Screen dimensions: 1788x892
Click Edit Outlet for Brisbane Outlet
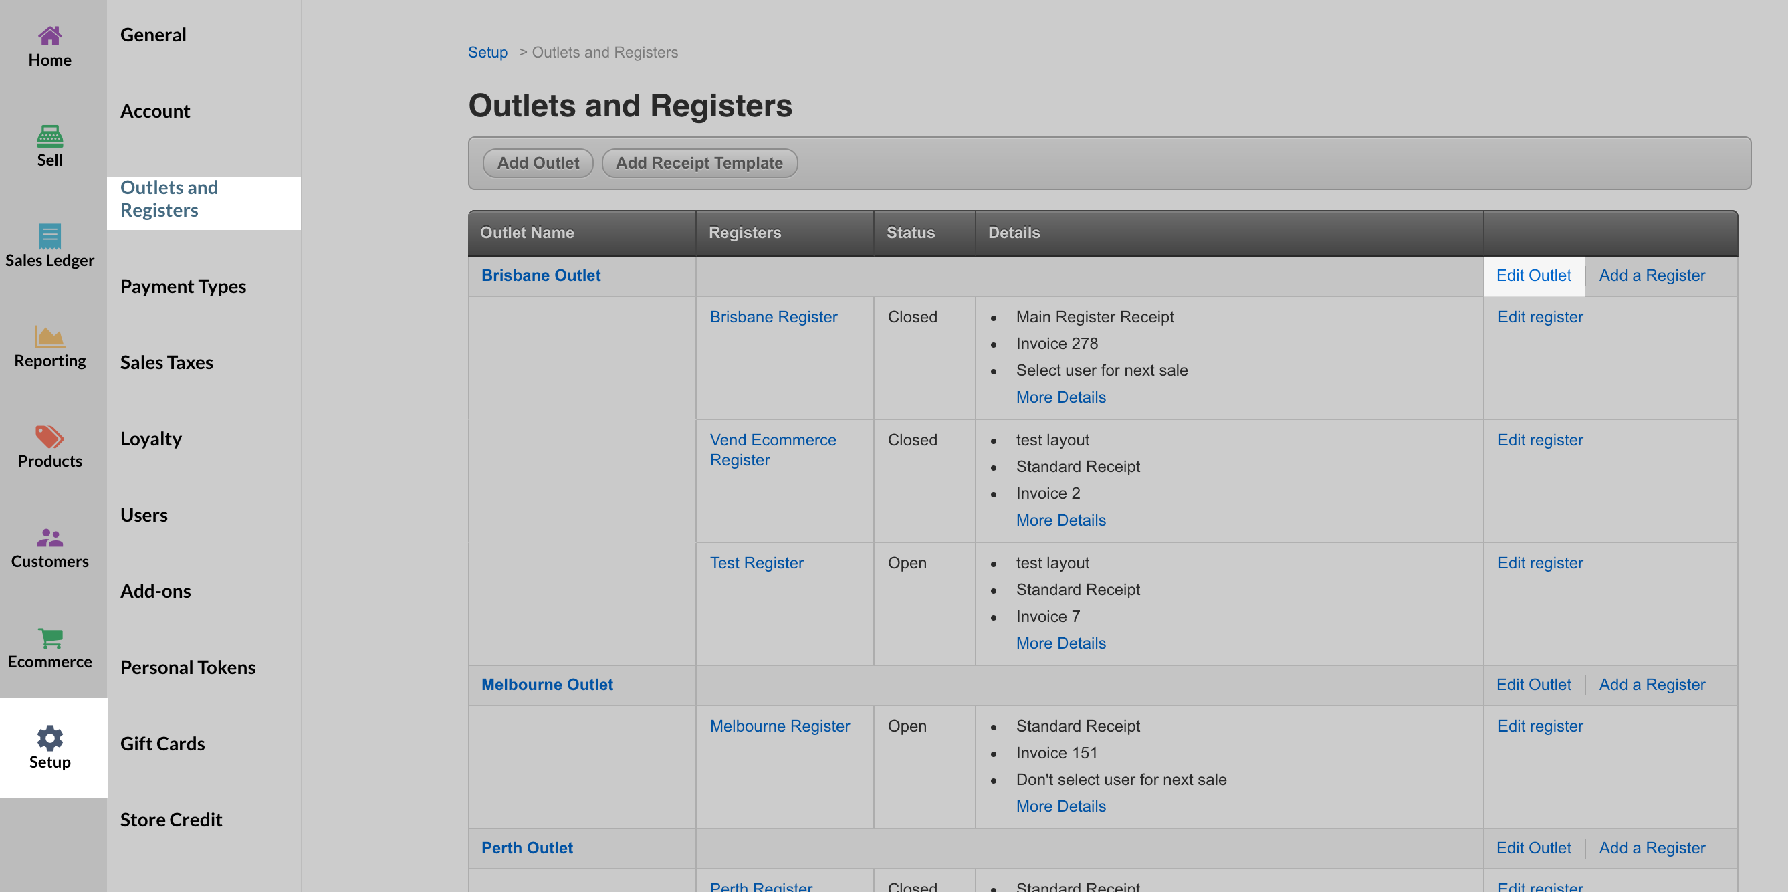coord(1533,275)
